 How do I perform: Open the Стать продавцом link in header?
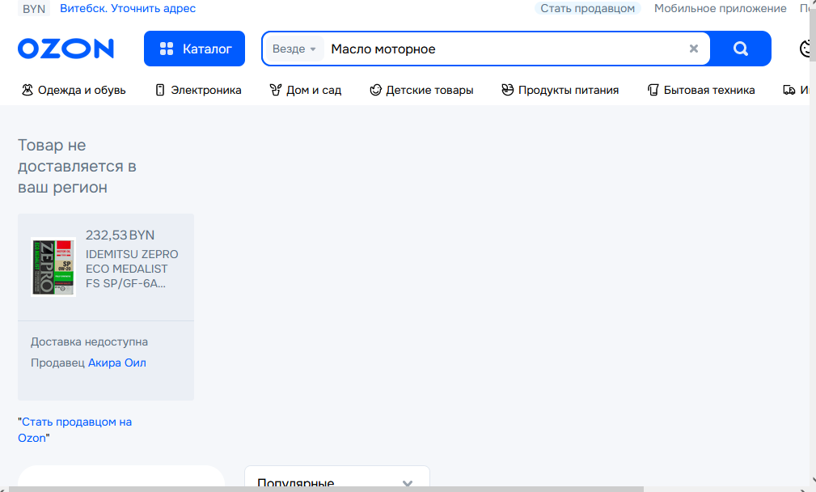coord(588,8)
